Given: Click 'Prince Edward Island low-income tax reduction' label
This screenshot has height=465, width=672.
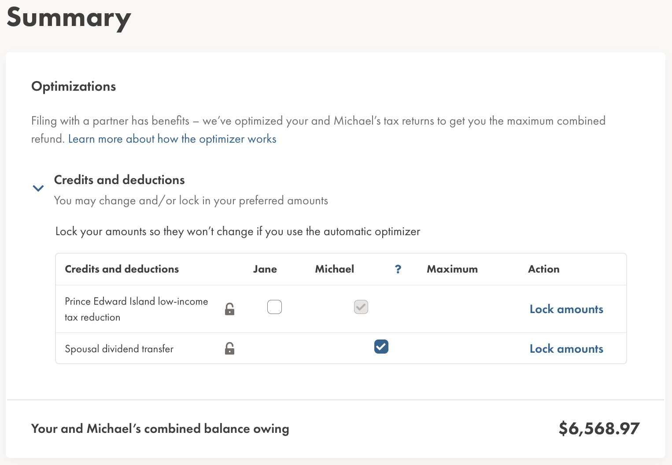Looking at the screenshot, I should click(137, 309).
